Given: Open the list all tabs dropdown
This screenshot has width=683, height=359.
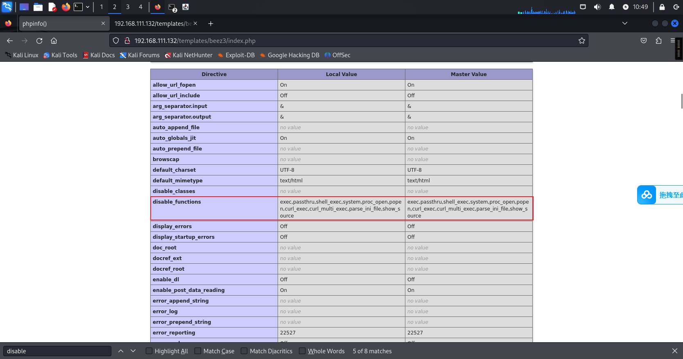Looking at the screenshot, I should [x=625, y=23].
